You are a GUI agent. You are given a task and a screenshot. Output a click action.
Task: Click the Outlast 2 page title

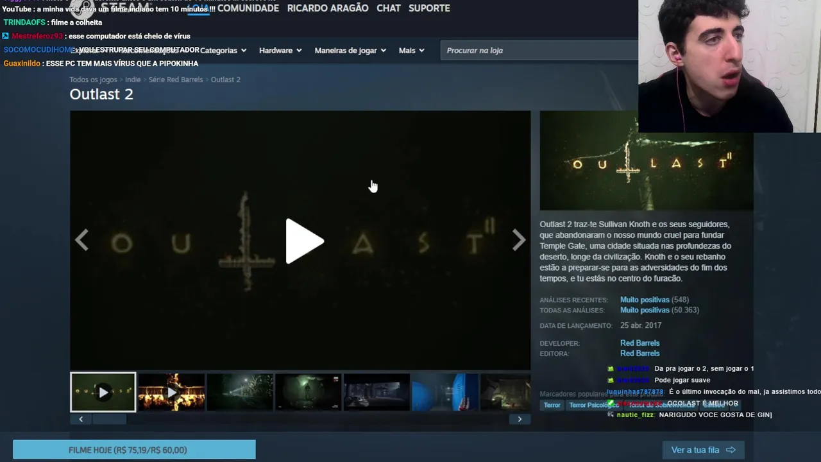click(x=101, y=94)
